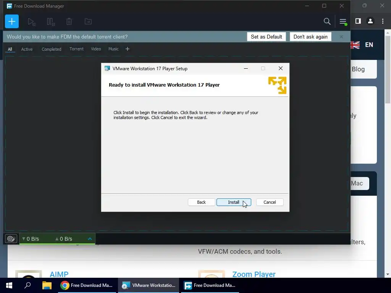Screen dimensions: 391x293
Task: Toggle snail mode icon in FDM
Action: tap(11, 239)
